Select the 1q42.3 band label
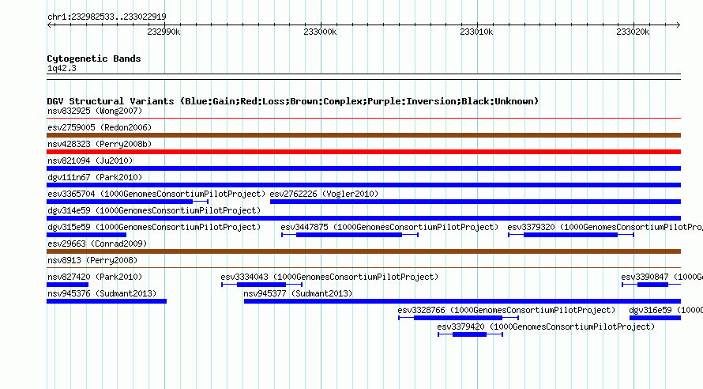703x389 pixels. click(x=62, y=68)
